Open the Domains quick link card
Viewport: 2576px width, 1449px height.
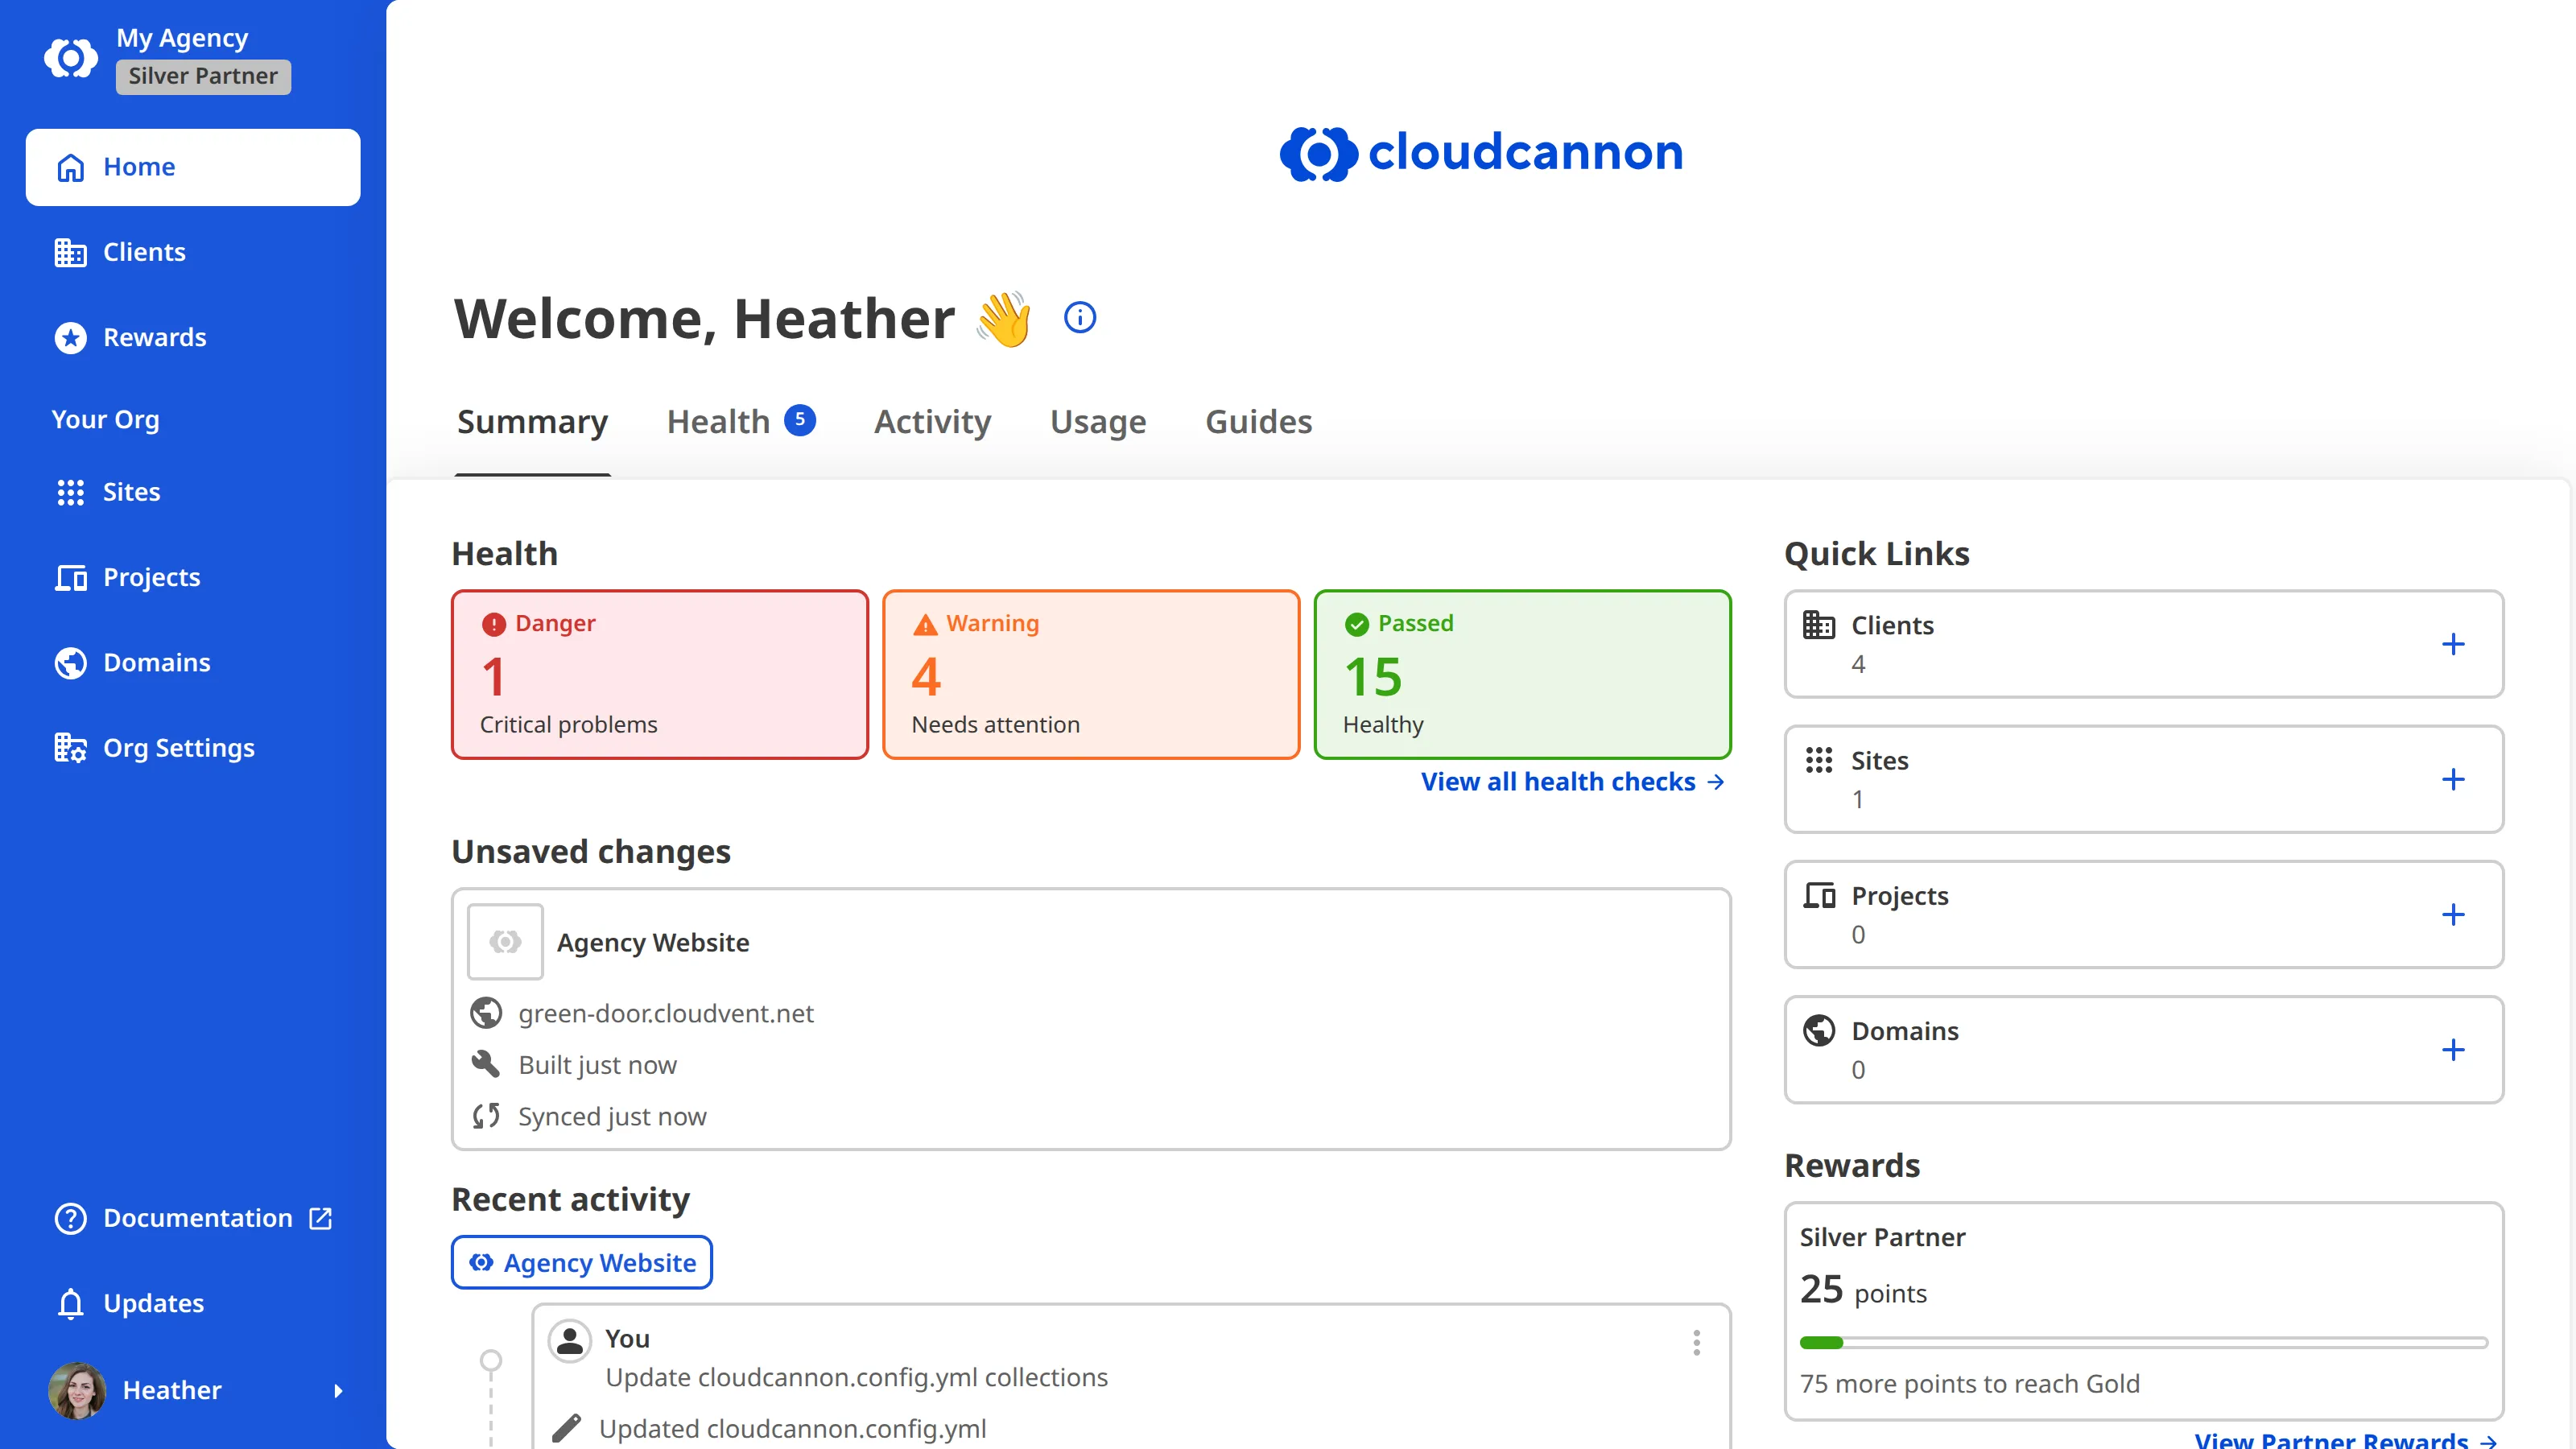[x=2144, y=1049]
